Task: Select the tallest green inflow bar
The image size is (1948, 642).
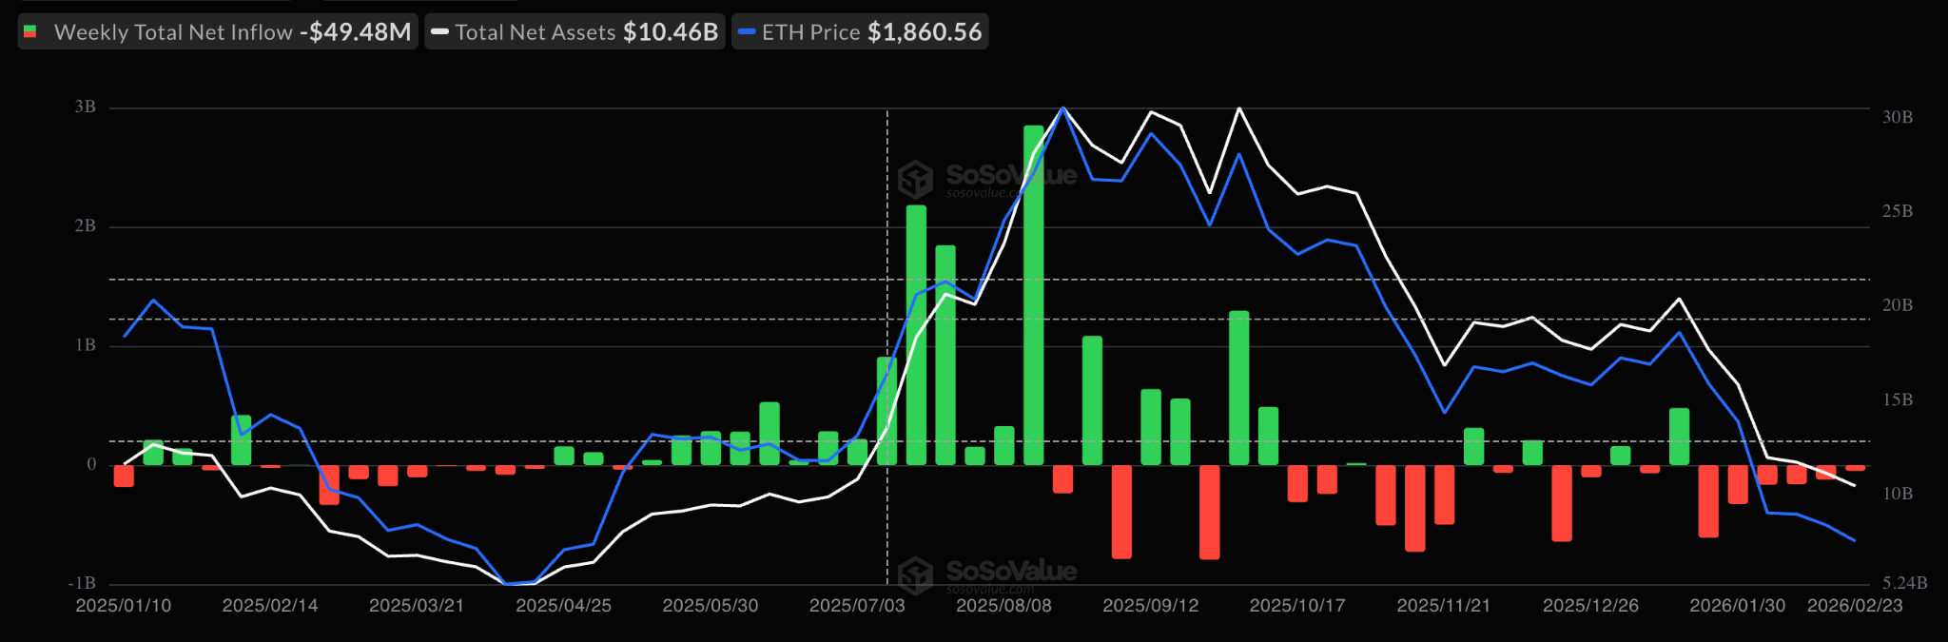Action: [x=1033, y=295]
